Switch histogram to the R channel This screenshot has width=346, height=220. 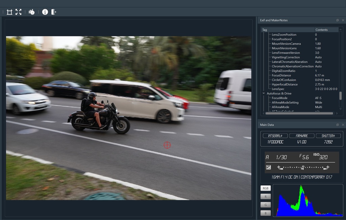(x=266, y=196)
